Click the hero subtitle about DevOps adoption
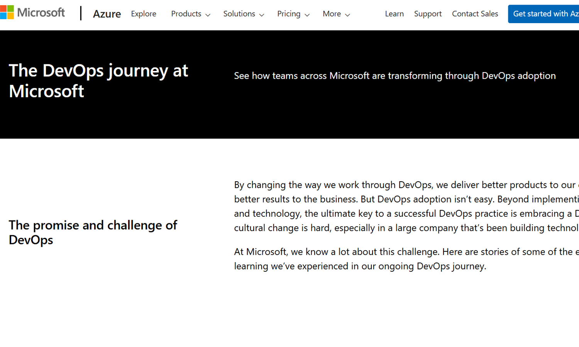This screenshot has width=579, height=347. tap(394, 76)
